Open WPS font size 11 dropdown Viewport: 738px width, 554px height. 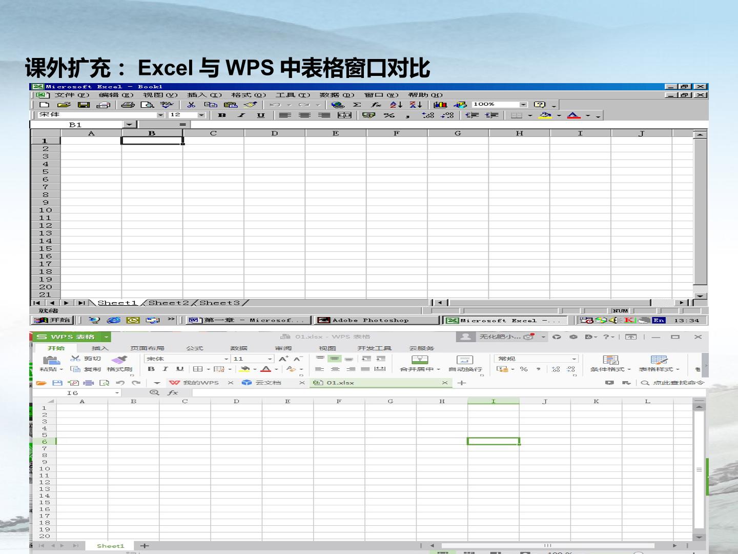tap(270, 359)
